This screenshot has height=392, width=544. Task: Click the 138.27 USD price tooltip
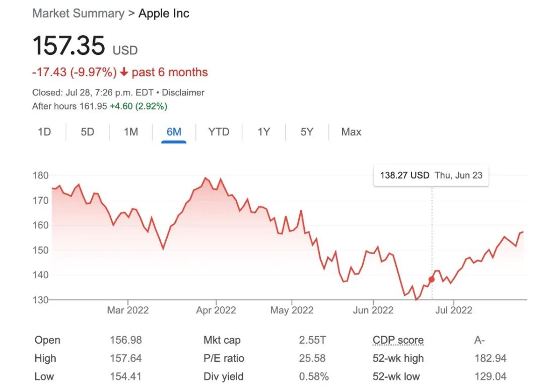coord(431,175)
